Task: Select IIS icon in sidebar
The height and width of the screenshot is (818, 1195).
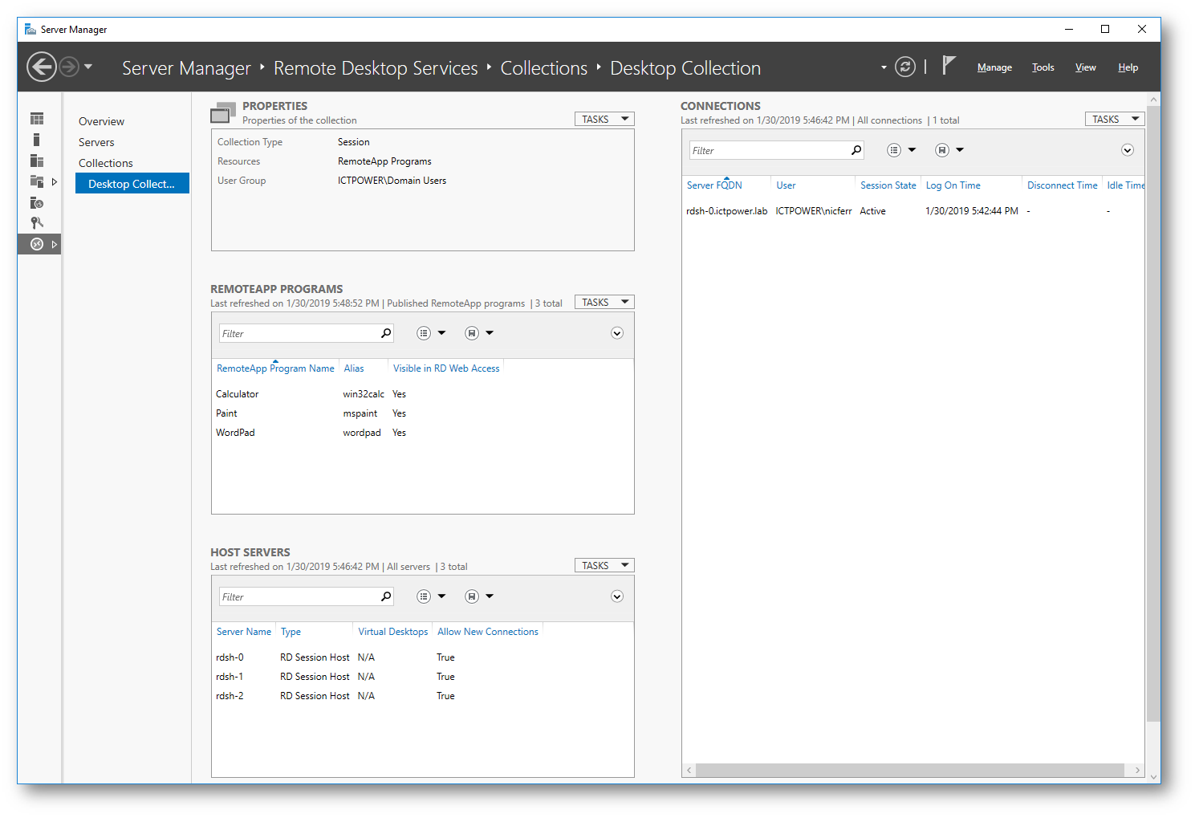Action: pyautogui.click(x=37, y=202)
